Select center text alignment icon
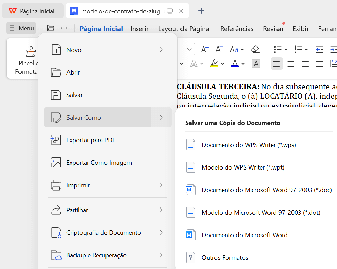337x269 pixels. click(291, 64)
